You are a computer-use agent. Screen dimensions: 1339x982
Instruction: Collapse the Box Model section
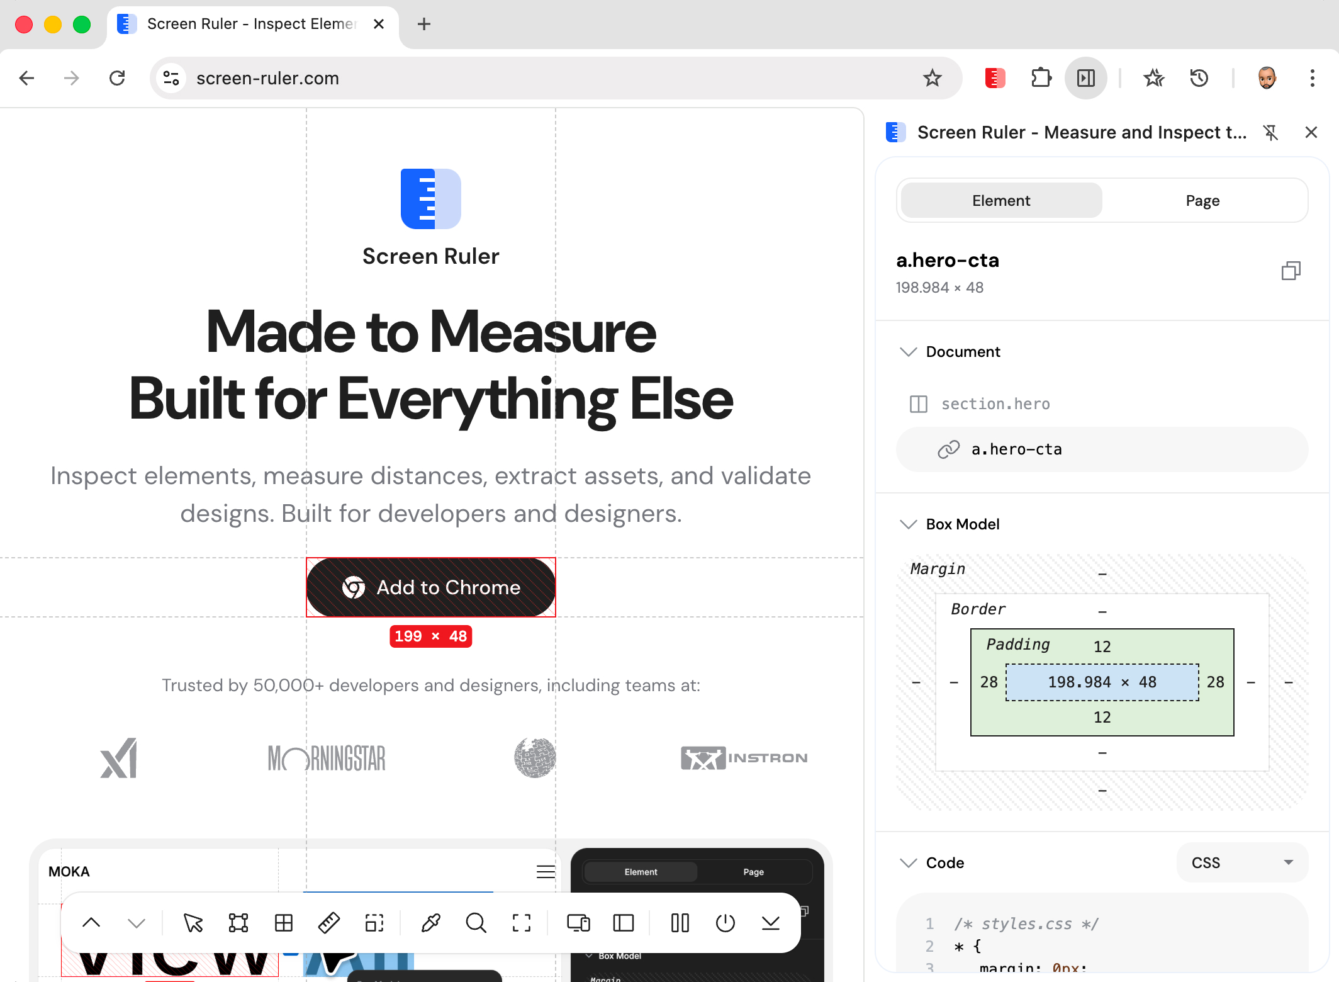(x=908, y=524)
